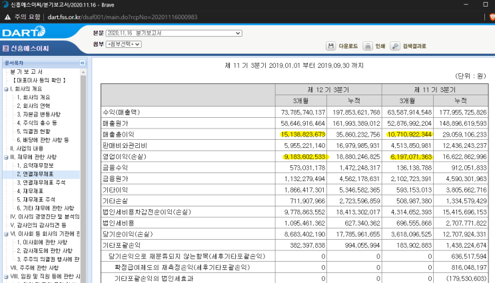Open VII. 주주에 관한 사항
Image resolution: width=495 pixels, height=283 pixels.
click(x=35, y=268)
